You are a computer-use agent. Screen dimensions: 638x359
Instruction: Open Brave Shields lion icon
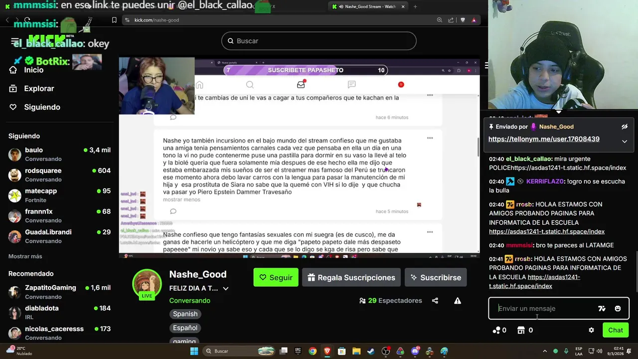(x=463, y=20)
